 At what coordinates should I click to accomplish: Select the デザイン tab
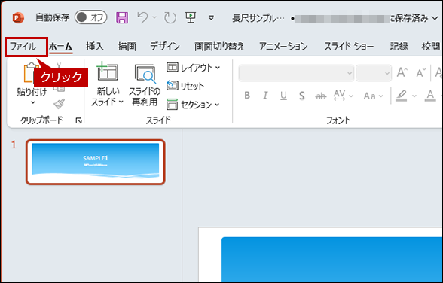click(165, 47)
